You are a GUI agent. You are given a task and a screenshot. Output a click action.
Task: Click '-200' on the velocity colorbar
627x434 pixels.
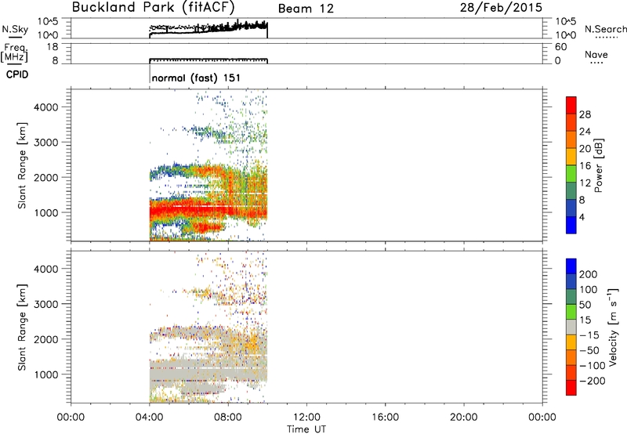(593, 381)
